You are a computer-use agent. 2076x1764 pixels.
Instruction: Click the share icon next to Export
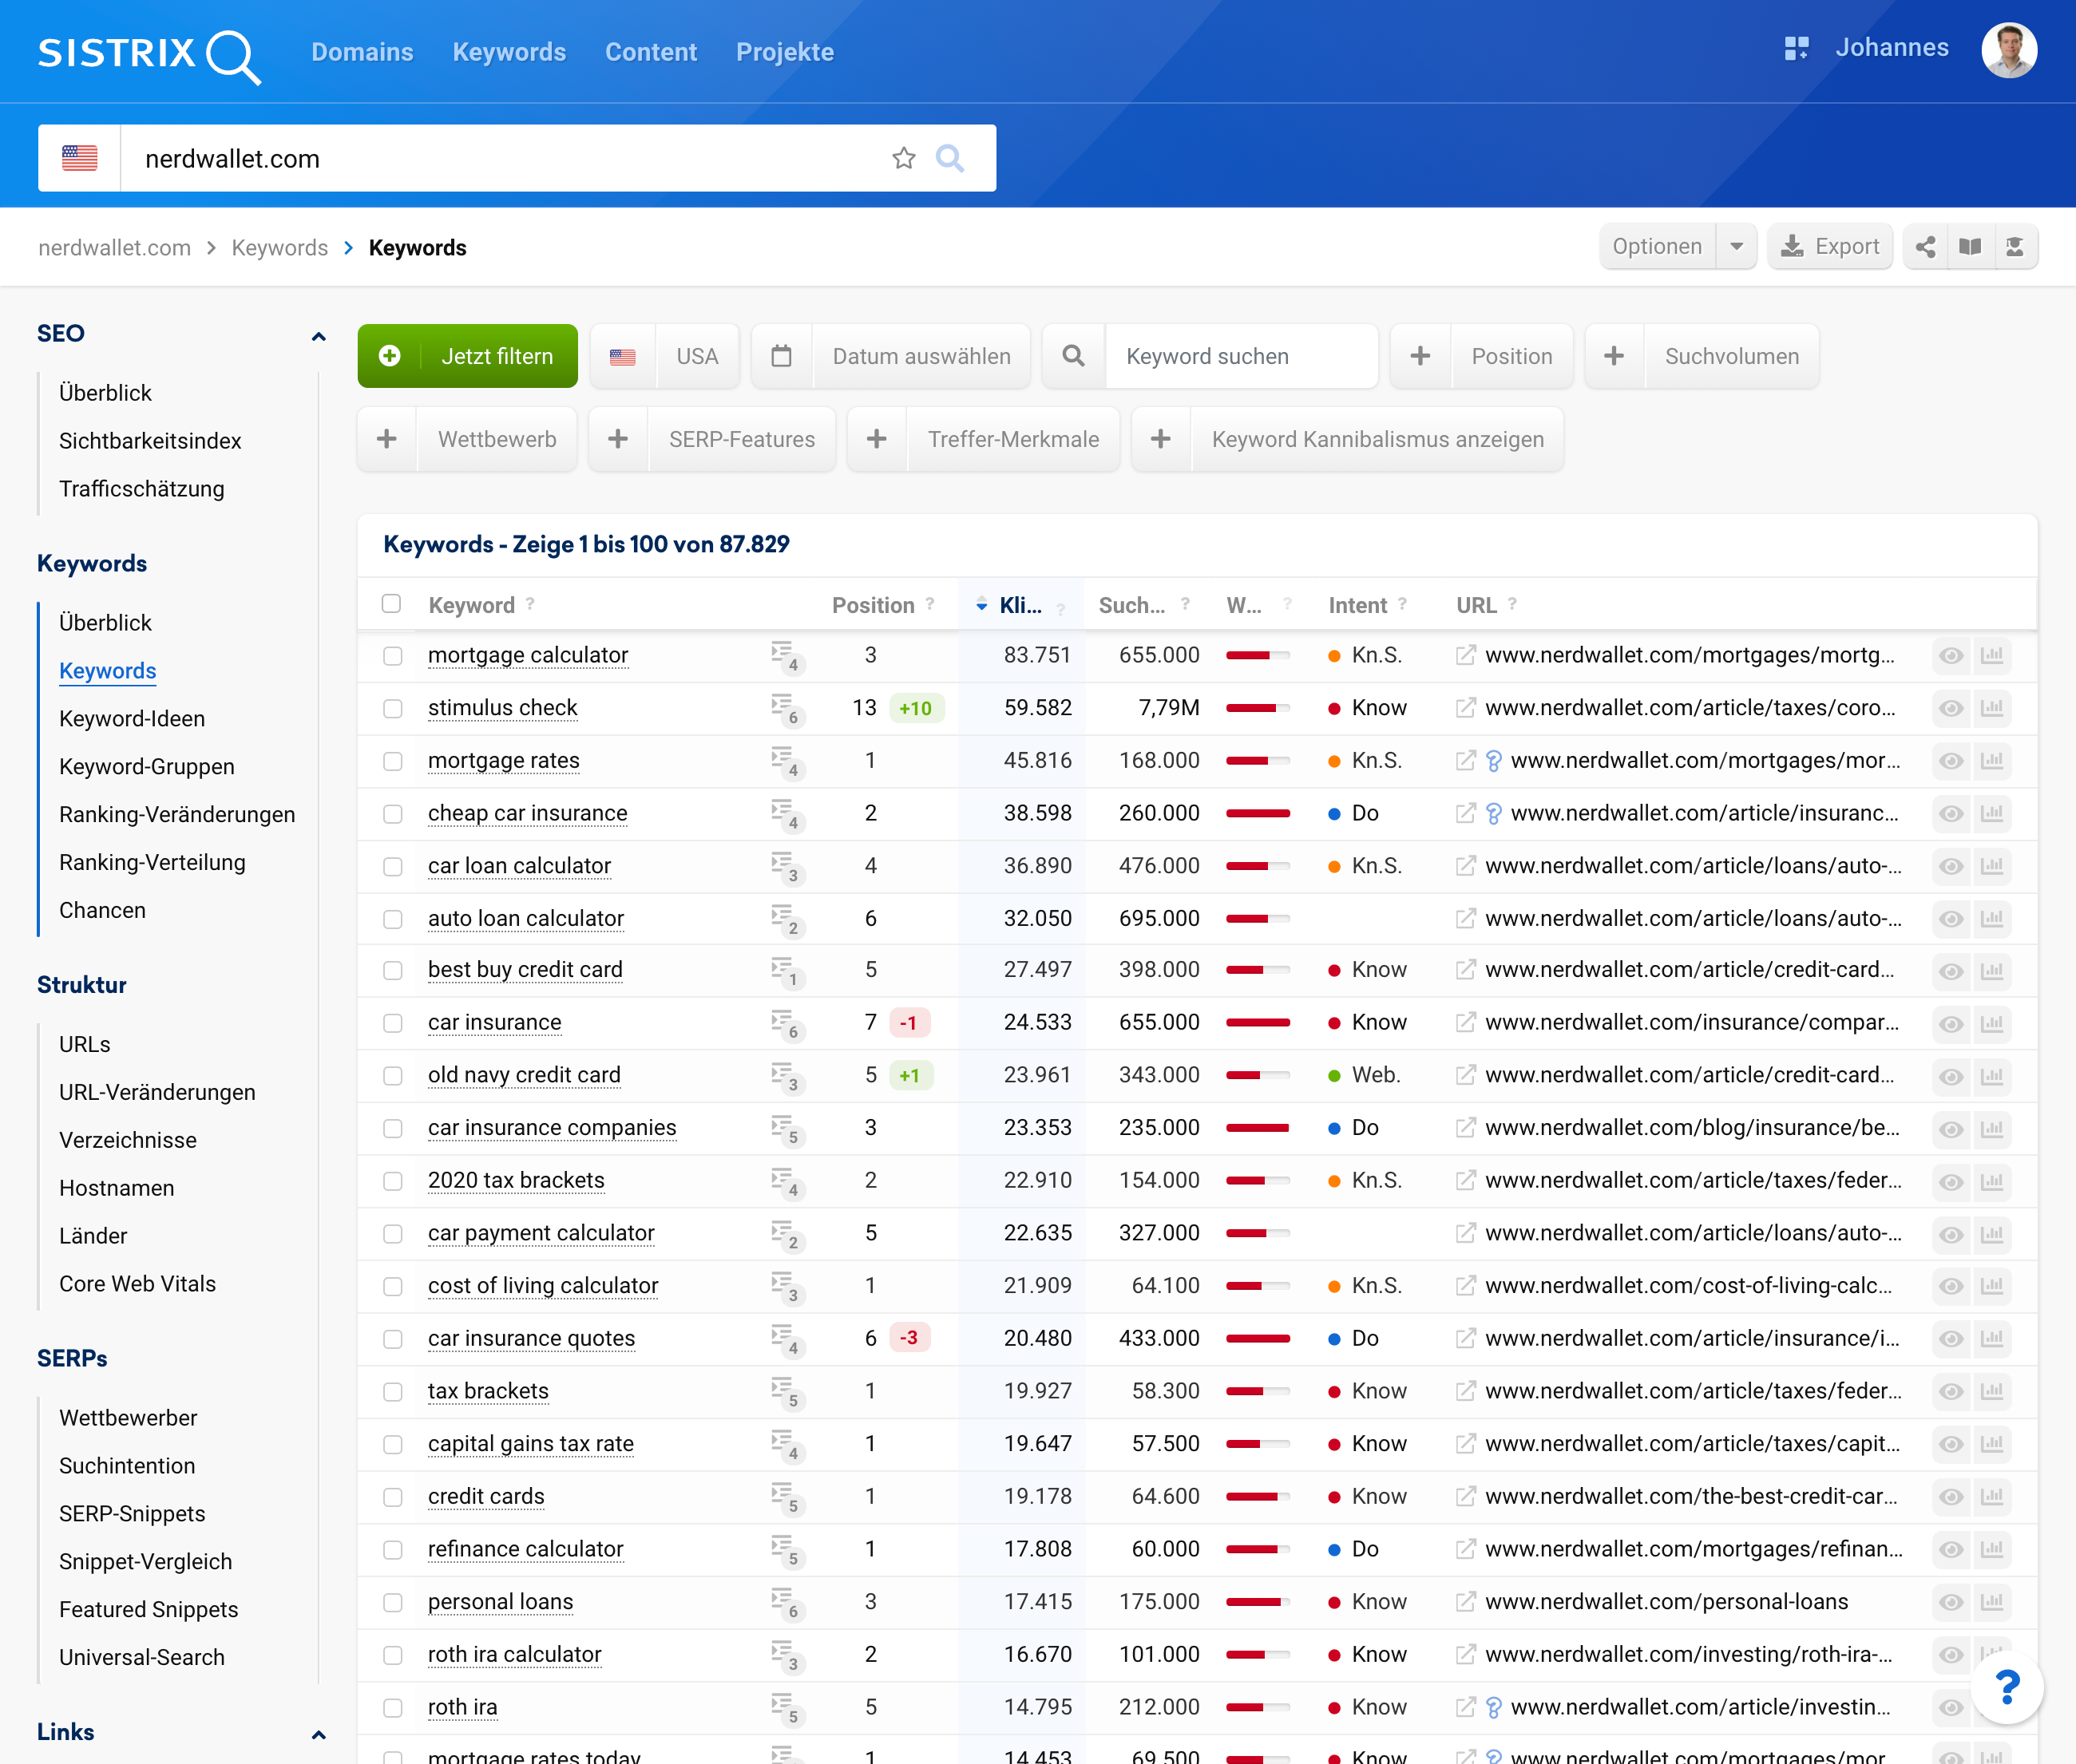(x=1925, y=247)
